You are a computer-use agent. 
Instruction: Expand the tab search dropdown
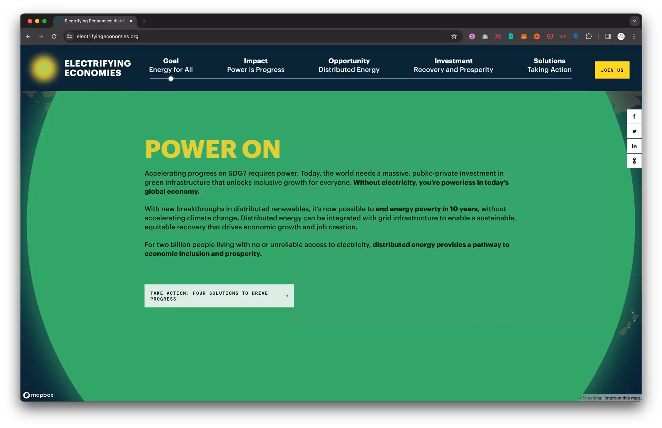coord(634,21)
